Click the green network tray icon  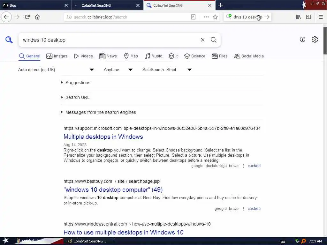pos(297,241)
